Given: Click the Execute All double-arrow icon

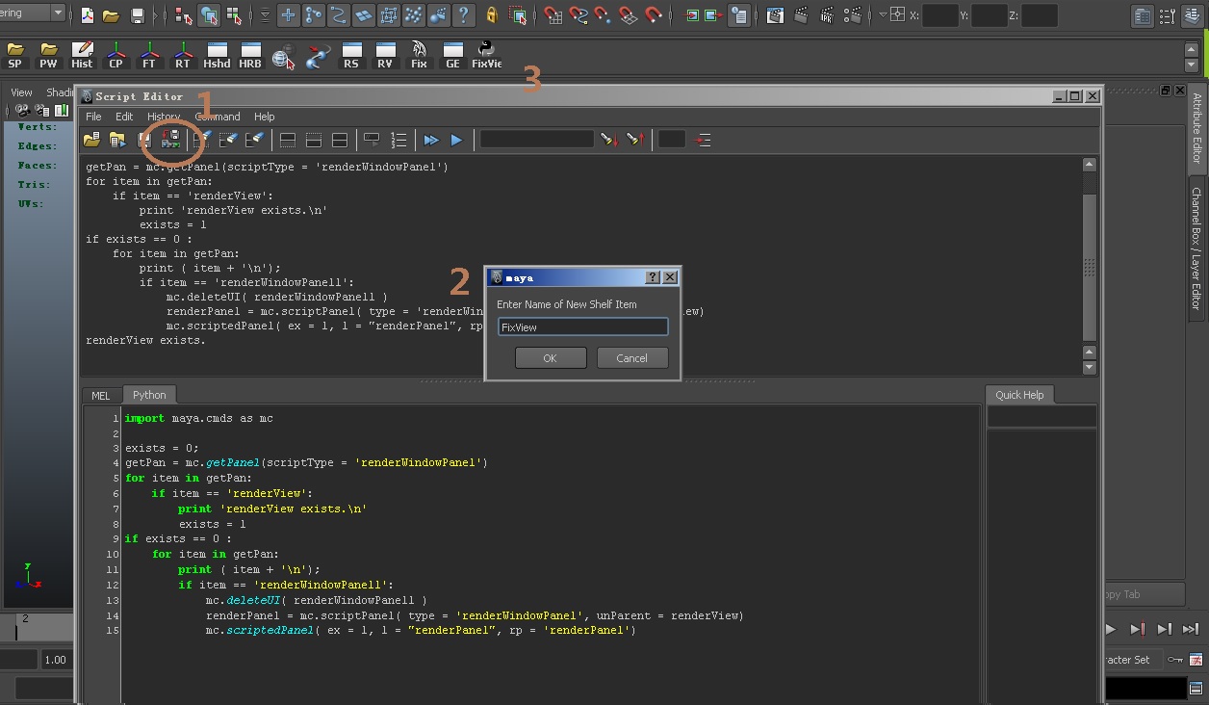Looking at the screenshot, I should pos(431,141).
